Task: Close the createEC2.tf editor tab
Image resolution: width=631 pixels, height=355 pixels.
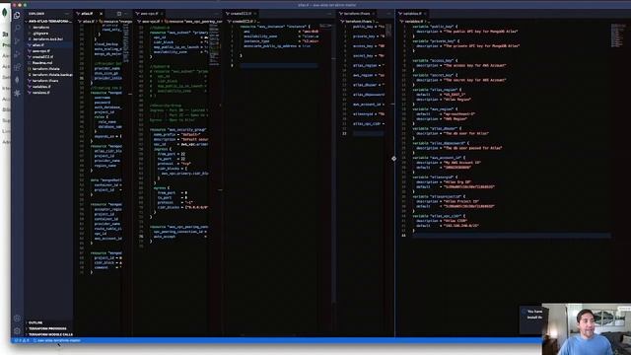Action: click(x=255, y=14)
